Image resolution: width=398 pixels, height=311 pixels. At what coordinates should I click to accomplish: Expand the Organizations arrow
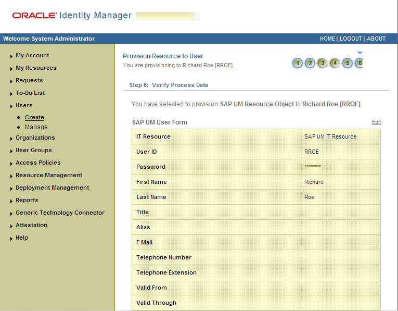(11, 139)
